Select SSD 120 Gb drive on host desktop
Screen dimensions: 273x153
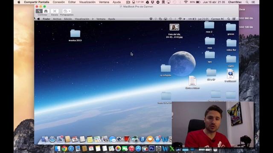tap(246, 27)
